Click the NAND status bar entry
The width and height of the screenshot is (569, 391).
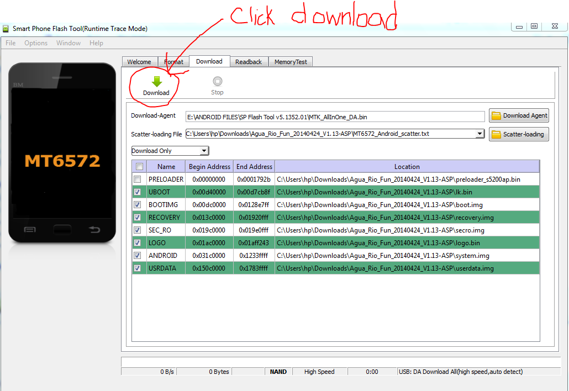(278, 372)
